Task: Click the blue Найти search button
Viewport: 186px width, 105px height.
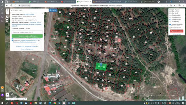Action: pos(53,10)
